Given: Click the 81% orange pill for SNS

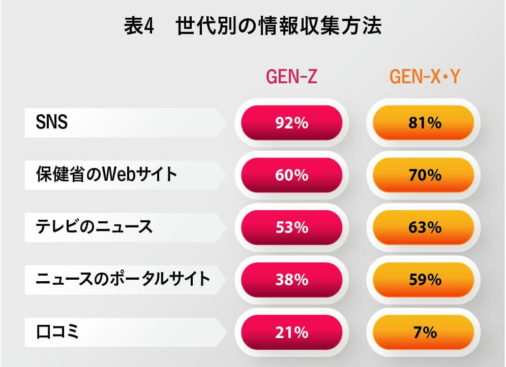Looking at the screenshot, I should tap(424, 123).
